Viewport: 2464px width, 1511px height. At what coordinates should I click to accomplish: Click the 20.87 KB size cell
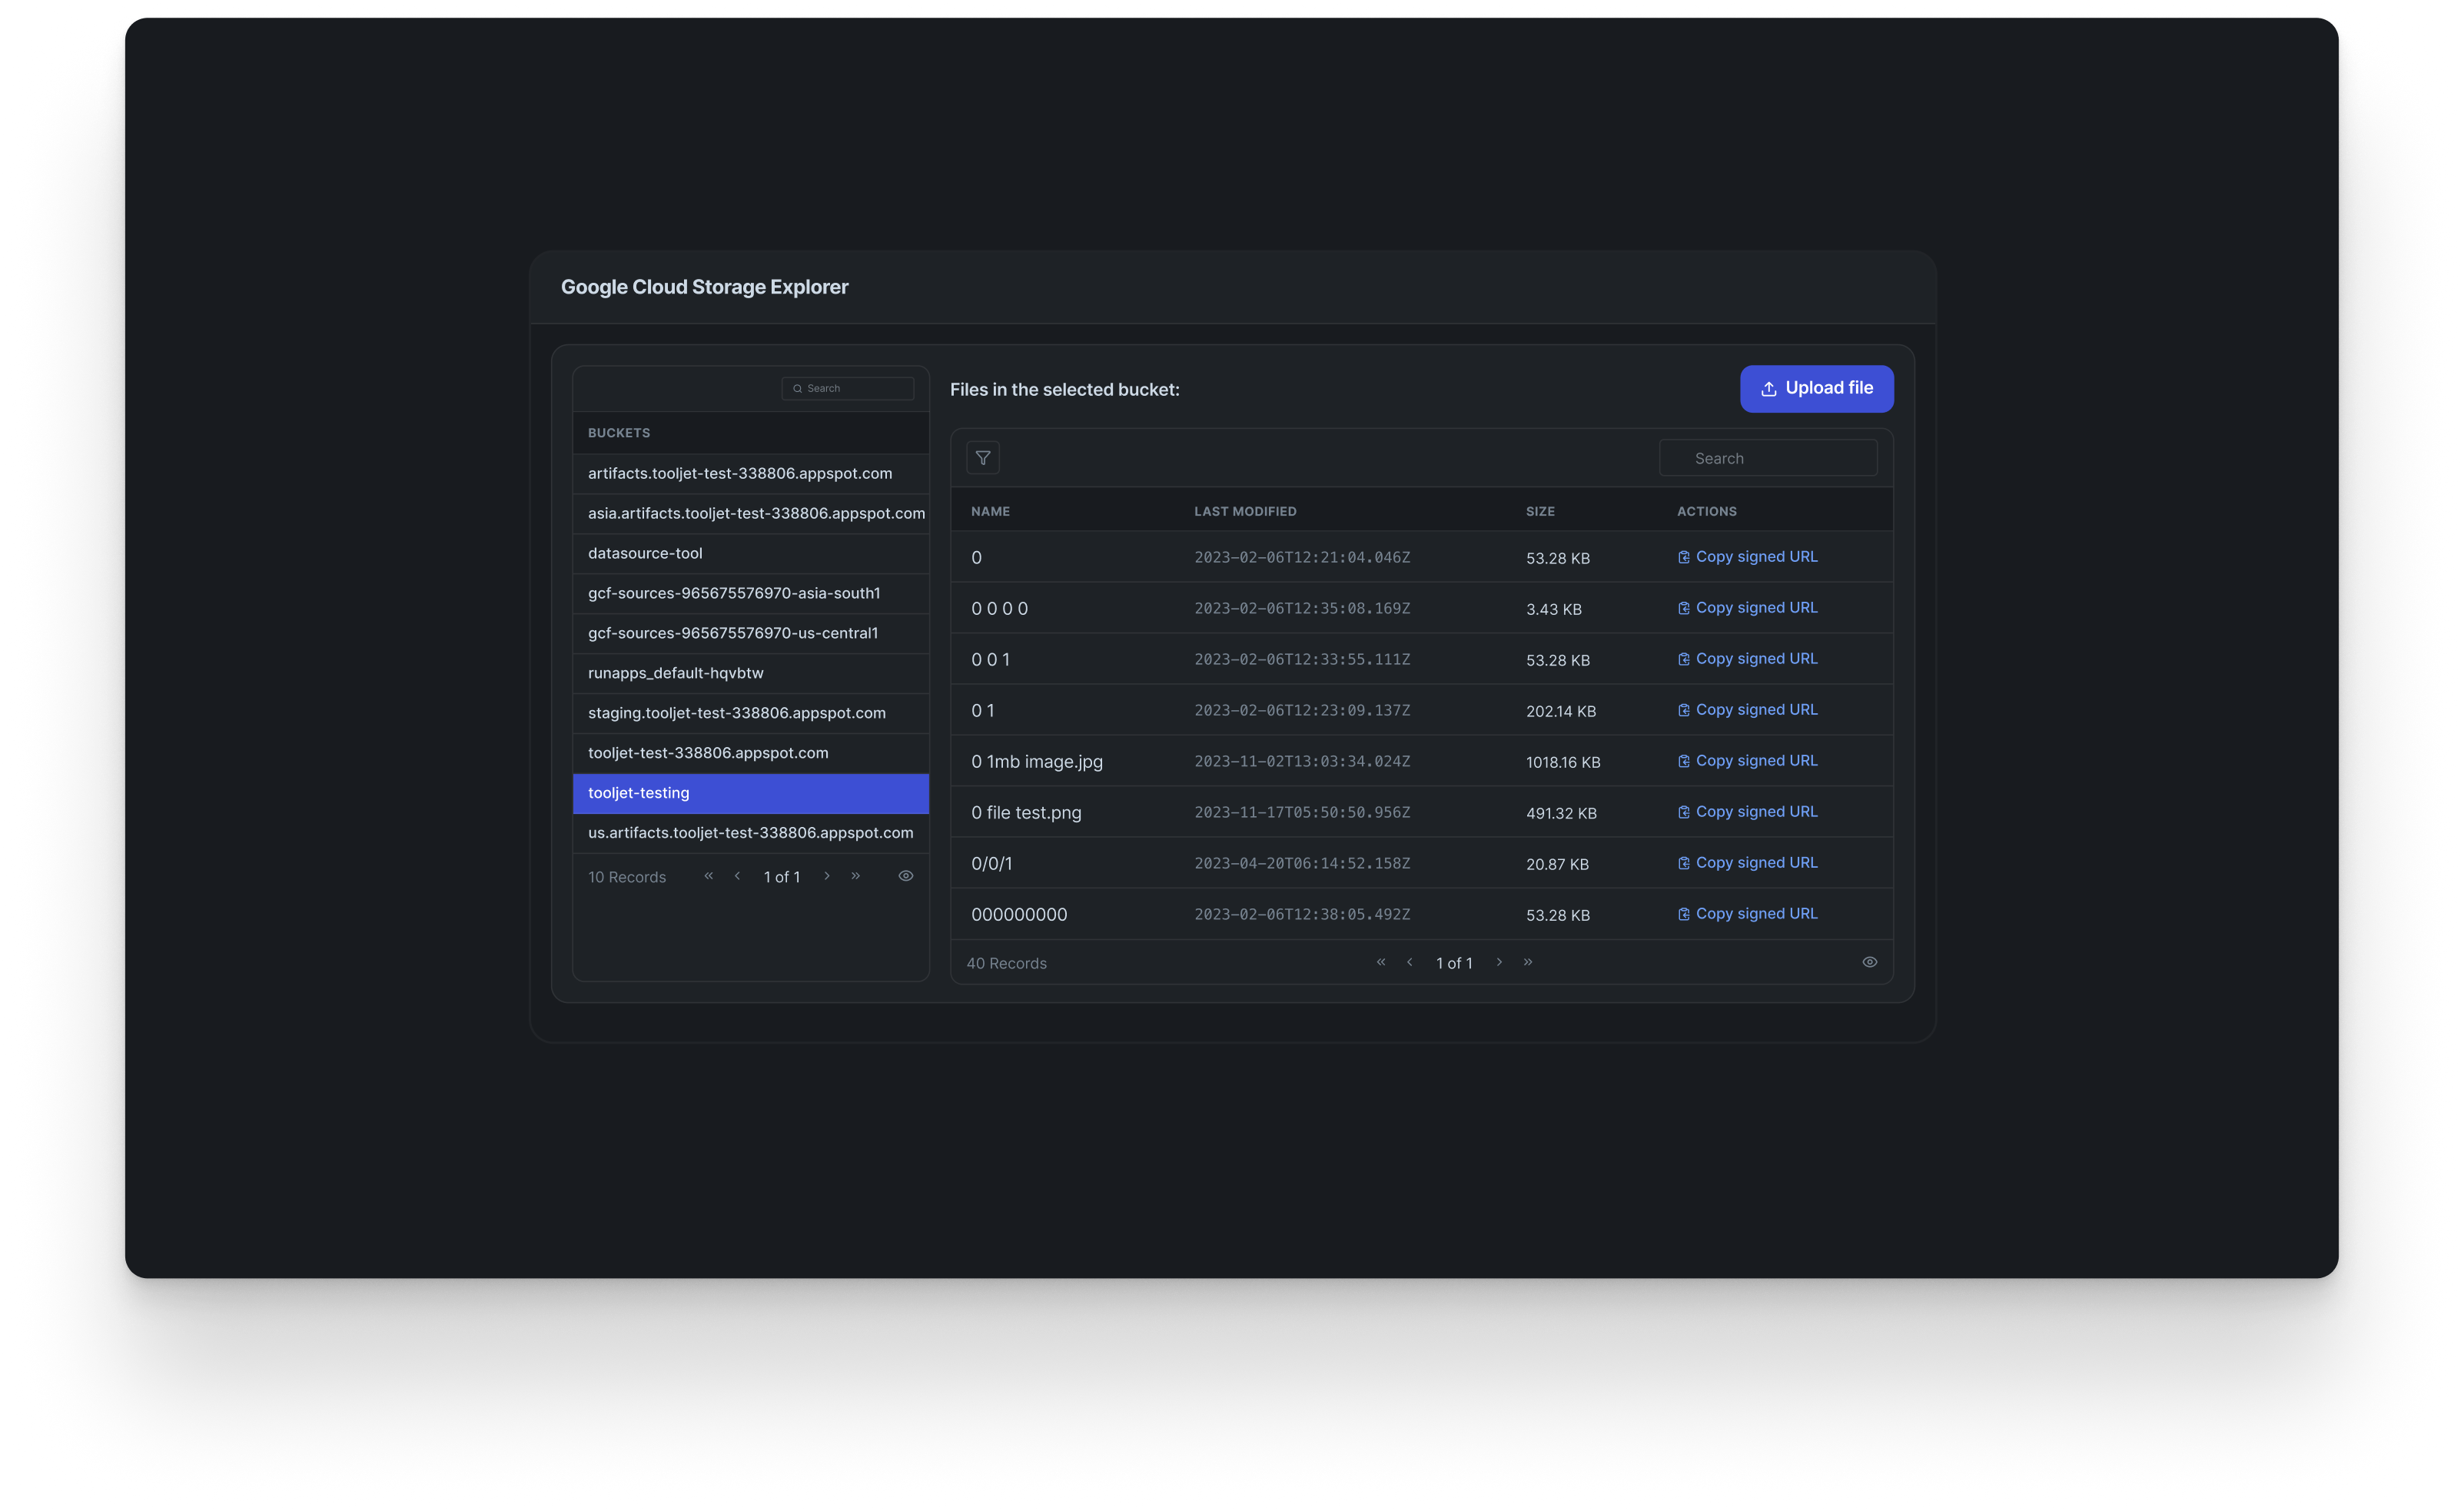tap(1557, 865)
